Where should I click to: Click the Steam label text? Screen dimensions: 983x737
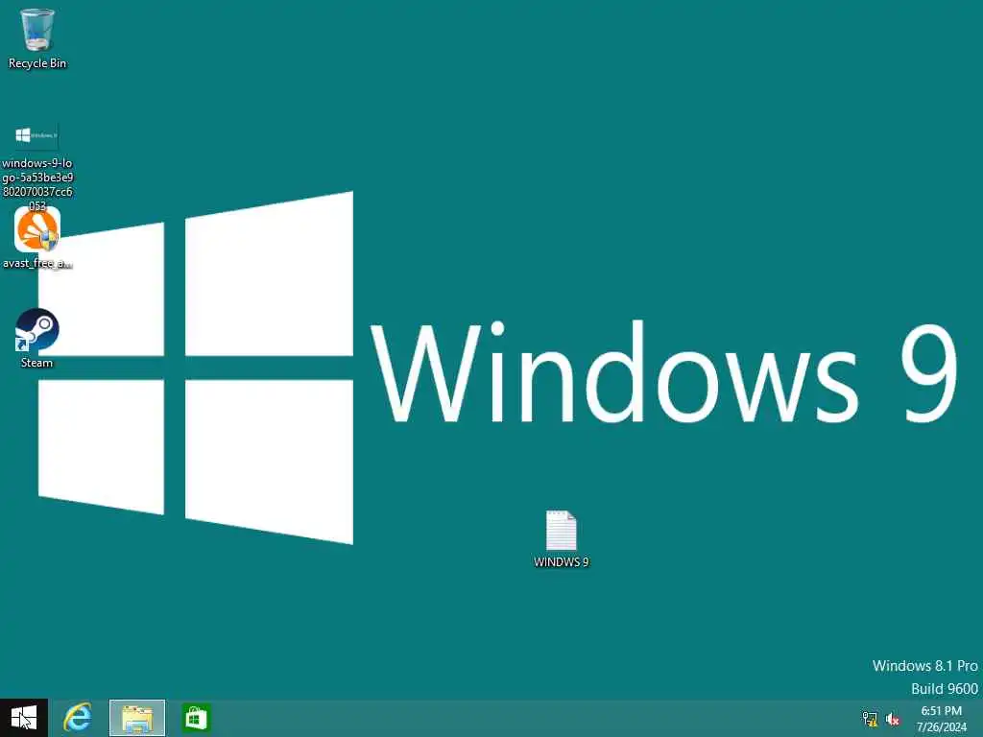tap(37, 363)
